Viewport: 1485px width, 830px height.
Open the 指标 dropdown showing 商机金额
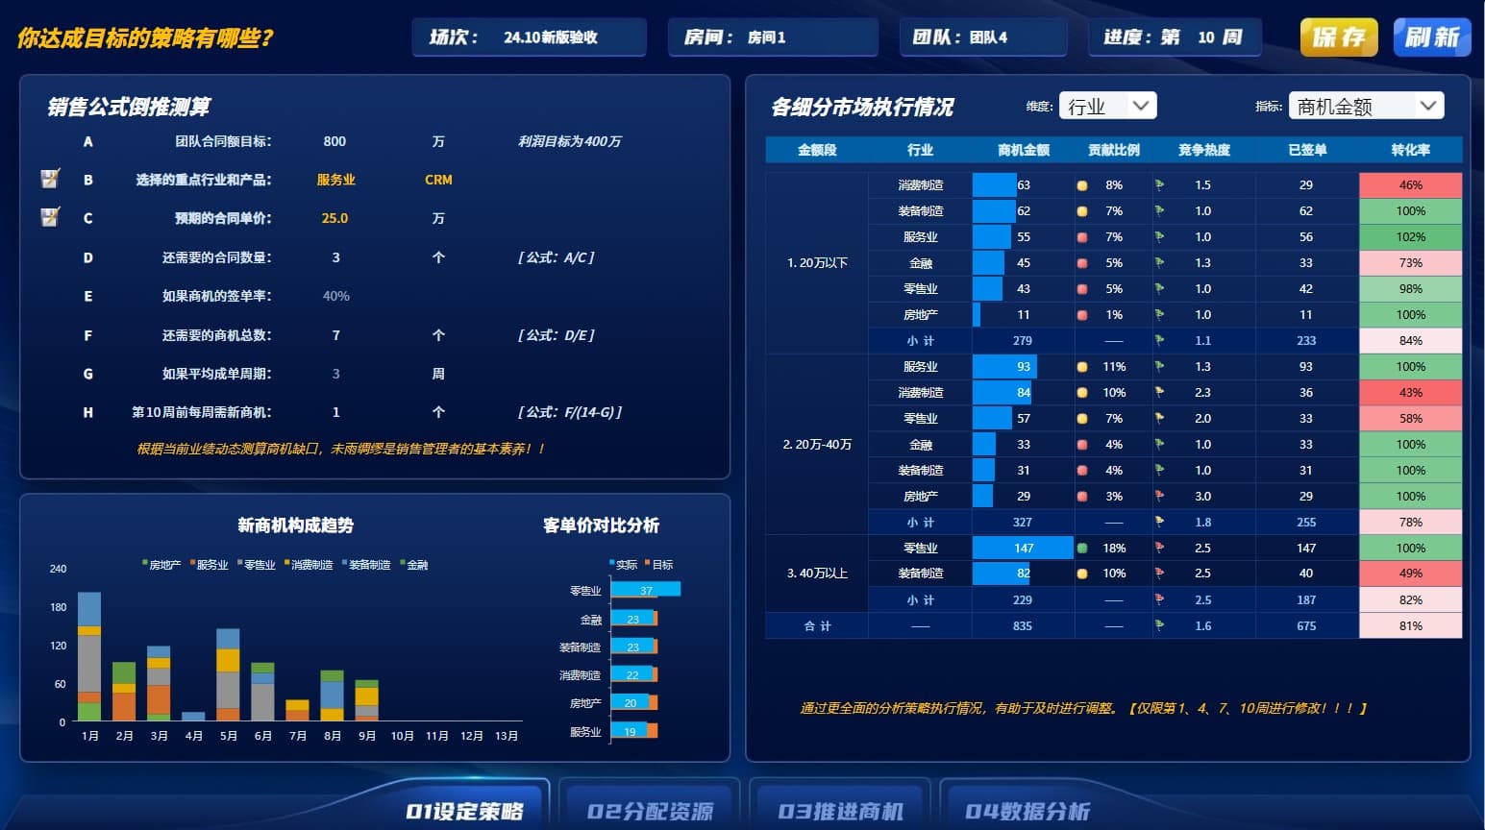tap(1367, 106)
